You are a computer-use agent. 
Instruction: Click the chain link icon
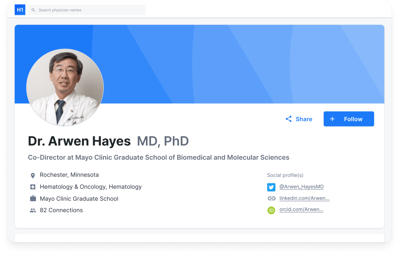coord(271,198)
